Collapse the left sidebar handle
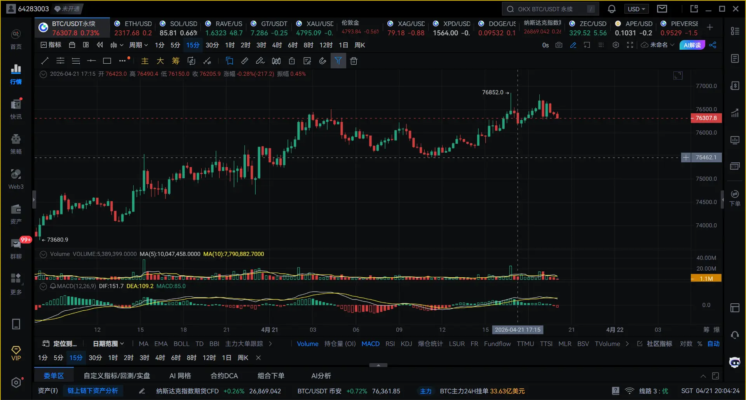The width and height of the screenshot is (746, 400). point(34,200)
